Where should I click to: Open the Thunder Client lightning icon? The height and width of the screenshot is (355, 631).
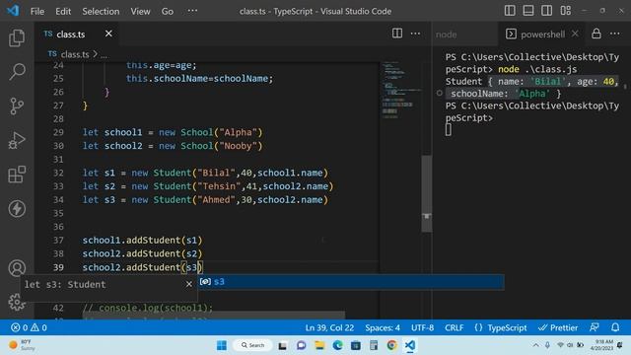[x=17, y=208]
